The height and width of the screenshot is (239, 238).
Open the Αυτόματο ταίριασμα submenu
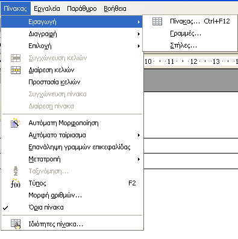pyautogui.click(x=72, y=135)
